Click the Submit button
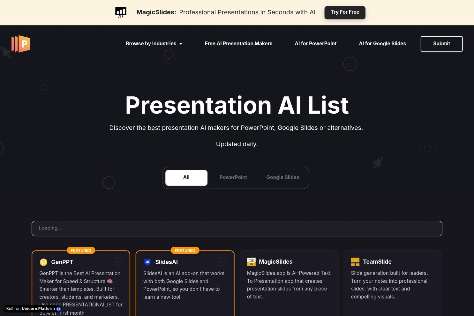This screenshot has width=474, height=316. [x=441, y=44]
